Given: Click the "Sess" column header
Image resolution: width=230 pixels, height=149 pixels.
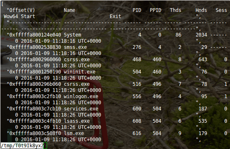Looking at the screenshot, I should click(221, 10).
